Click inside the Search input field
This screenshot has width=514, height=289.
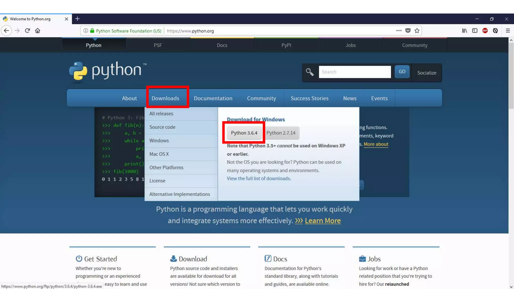coord(355,72)
